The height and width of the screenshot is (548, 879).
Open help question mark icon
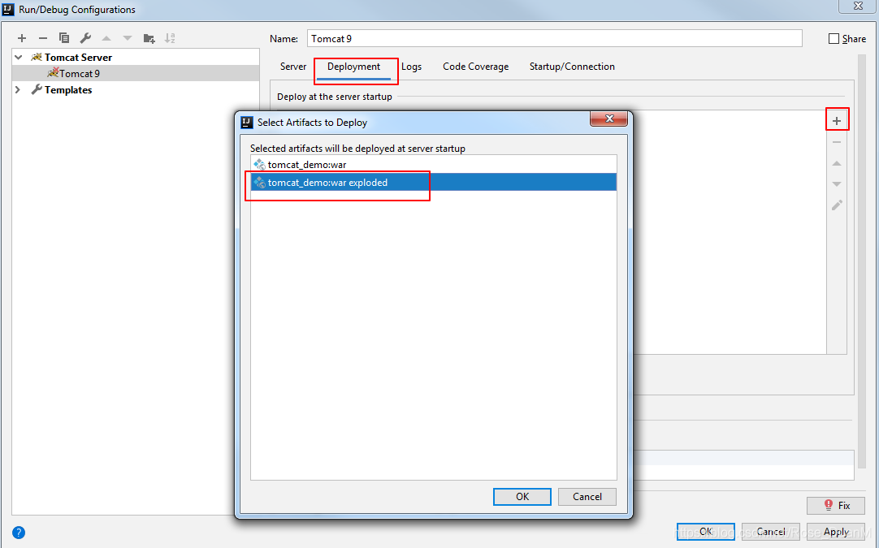pyautogui.click(x=19, y=533)
